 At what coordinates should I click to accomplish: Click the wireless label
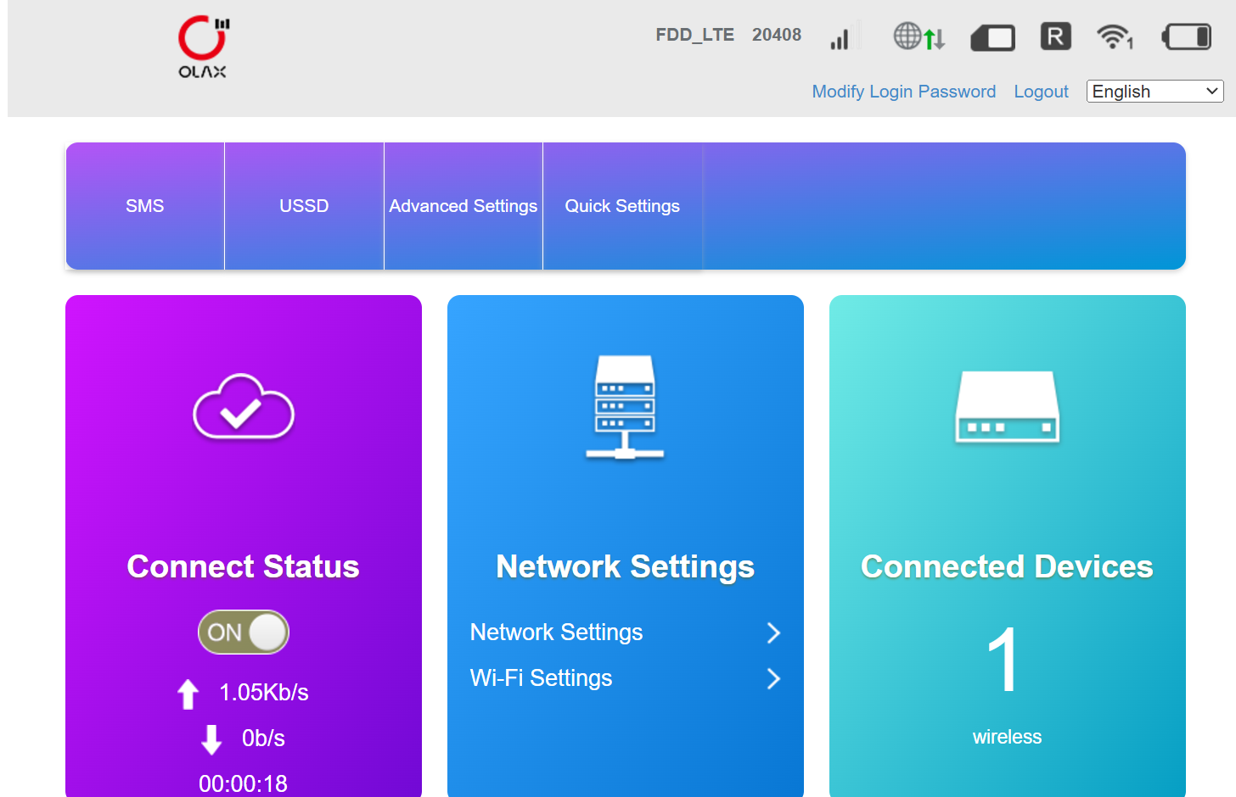(1008, 737)
